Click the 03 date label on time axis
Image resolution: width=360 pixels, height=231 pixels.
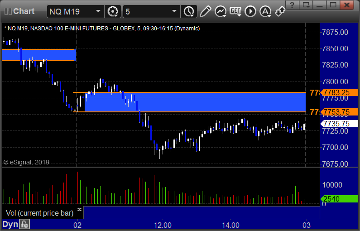pyautogui.click(x=306, y=225)
